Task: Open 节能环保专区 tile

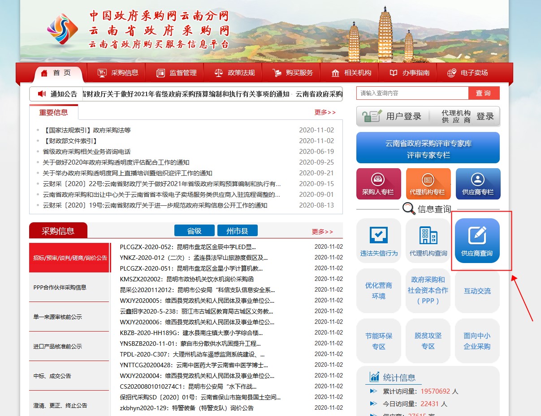Action: point(379,341)
